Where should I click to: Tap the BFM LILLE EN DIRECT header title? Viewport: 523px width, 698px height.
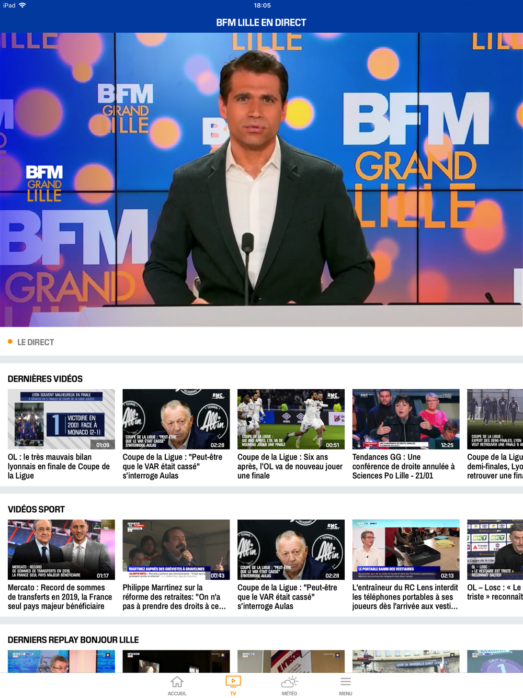261,22
